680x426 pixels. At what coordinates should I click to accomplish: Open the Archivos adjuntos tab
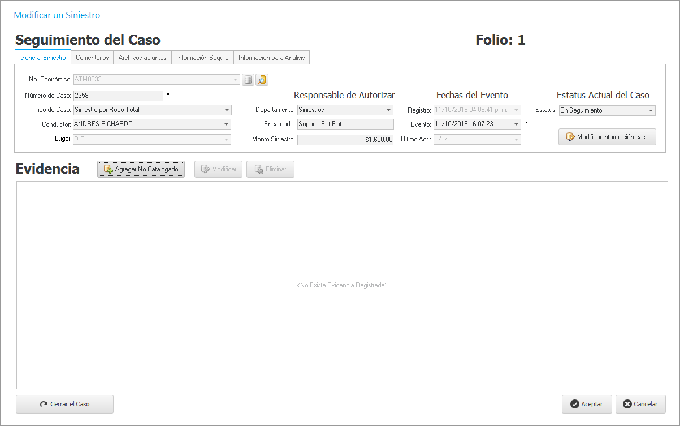tap(142, 58)
